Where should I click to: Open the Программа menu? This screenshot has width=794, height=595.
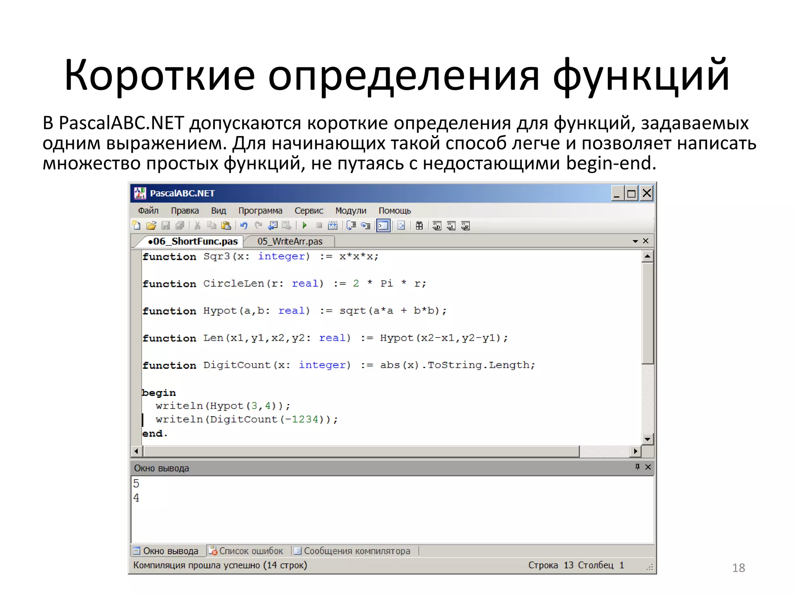coord(260,211)
